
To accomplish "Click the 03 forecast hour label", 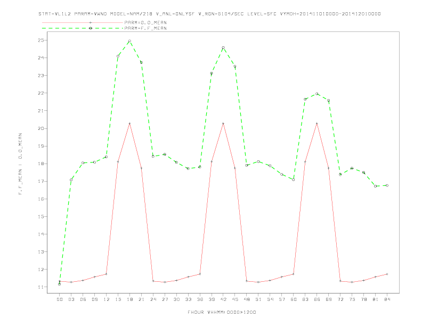I will coord(71,299).
